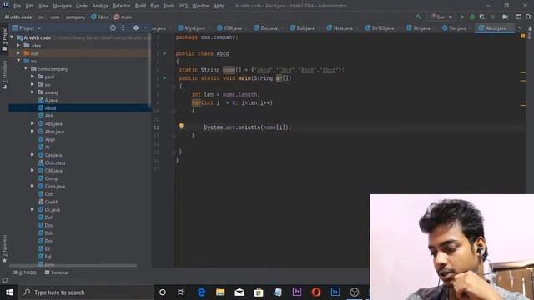Click into the System.out.println code line

[247, 127]
